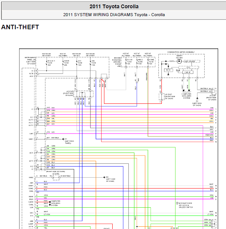This screenshot has width=226, height=229.
Task: Click the IGN FUSE label
Action: pyautogui.click(x=93, y=63)
